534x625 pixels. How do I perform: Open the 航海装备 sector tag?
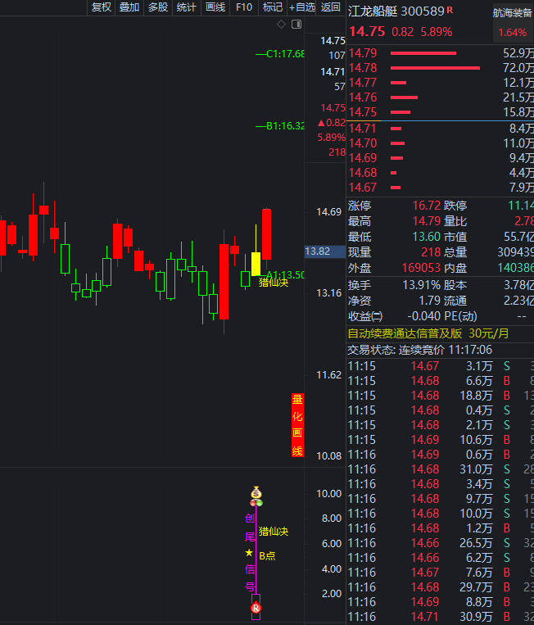(512, 13)
